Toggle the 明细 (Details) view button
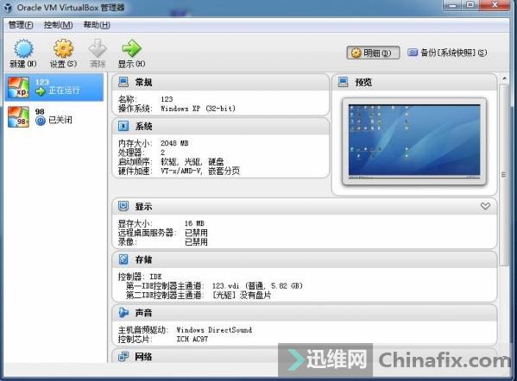The height and width of the screenshot is (381, 517). click(x=373, y=53)
